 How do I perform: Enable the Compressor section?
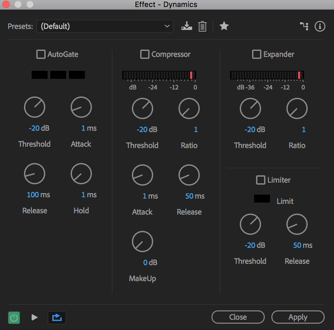pos(145,54)
